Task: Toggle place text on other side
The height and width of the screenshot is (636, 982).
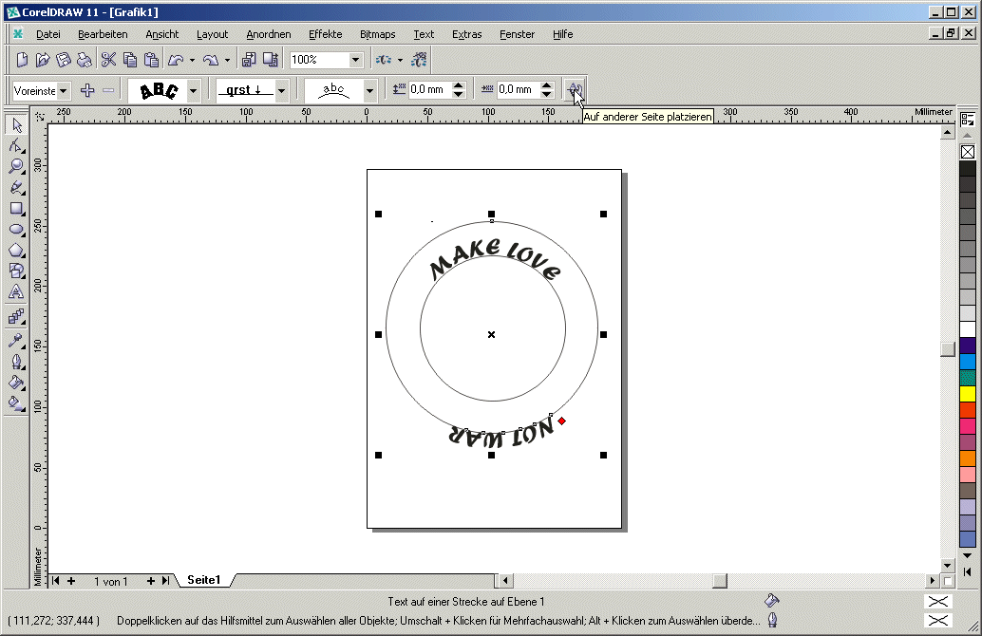Action: pyautogui.click(x=575, y=90)
